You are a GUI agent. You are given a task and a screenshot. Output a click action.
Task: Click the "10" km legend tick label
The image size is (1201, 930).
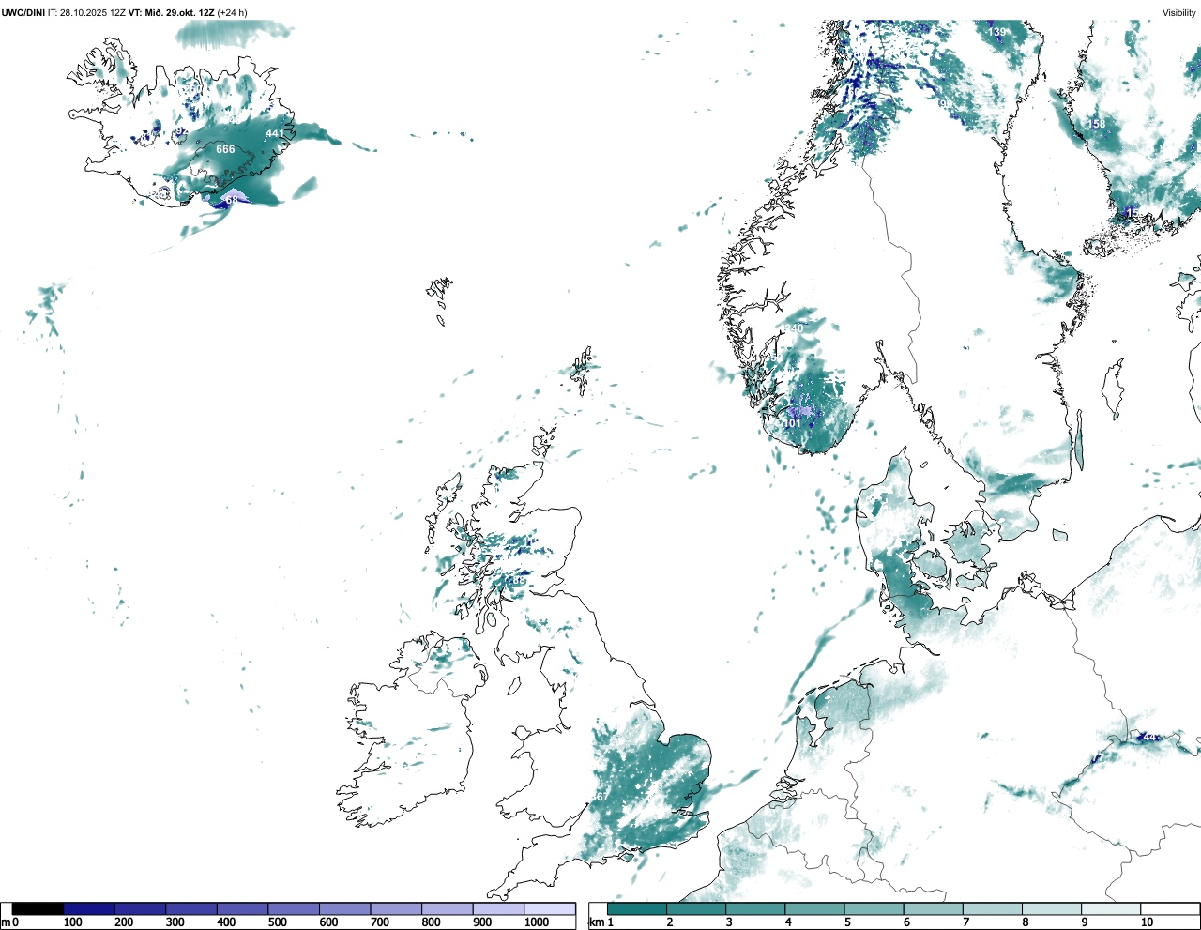click(x=1147, y=922)
